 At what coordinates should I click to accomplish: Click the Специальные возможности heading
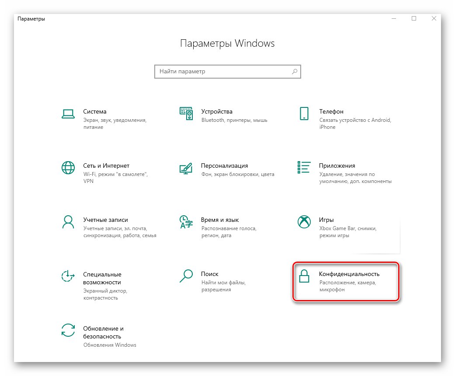click(x=102, y=278)
